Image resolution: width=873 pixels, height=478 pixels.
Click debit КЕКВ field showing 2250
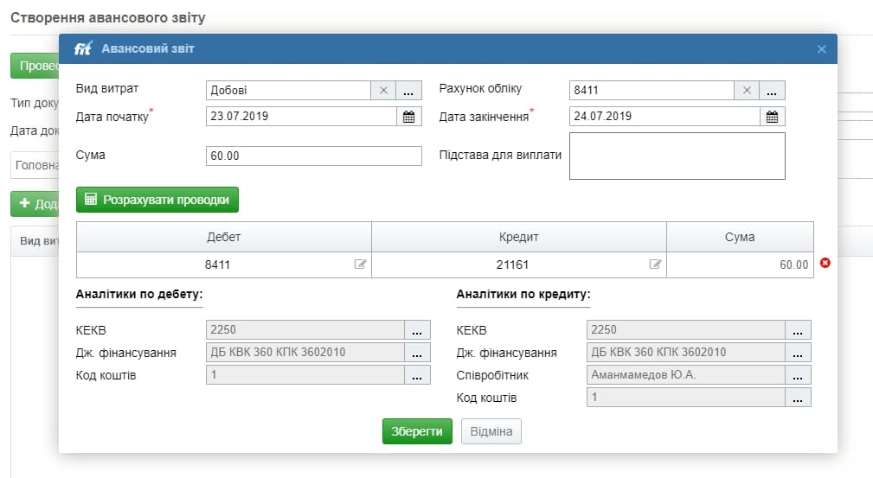305,330
